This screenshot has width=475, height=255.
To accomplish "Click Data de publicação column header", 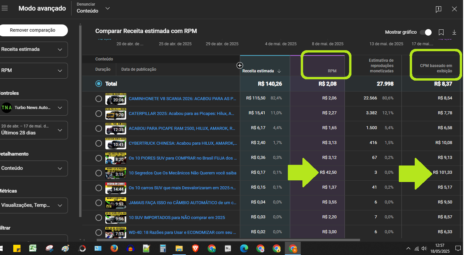I will [x=139, y=69].
